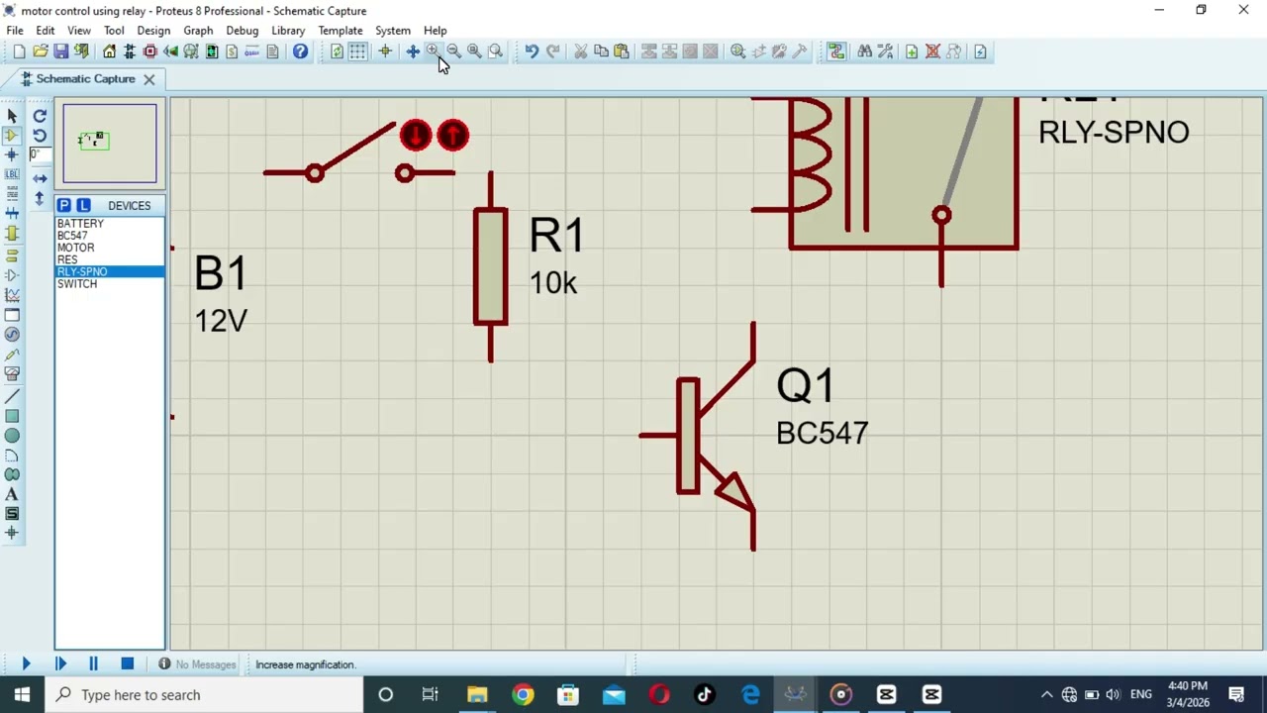The height and width of the screenshot is (713, 1267).
Task: Zoom to fit the whole sheet
Action: [474, 51]
